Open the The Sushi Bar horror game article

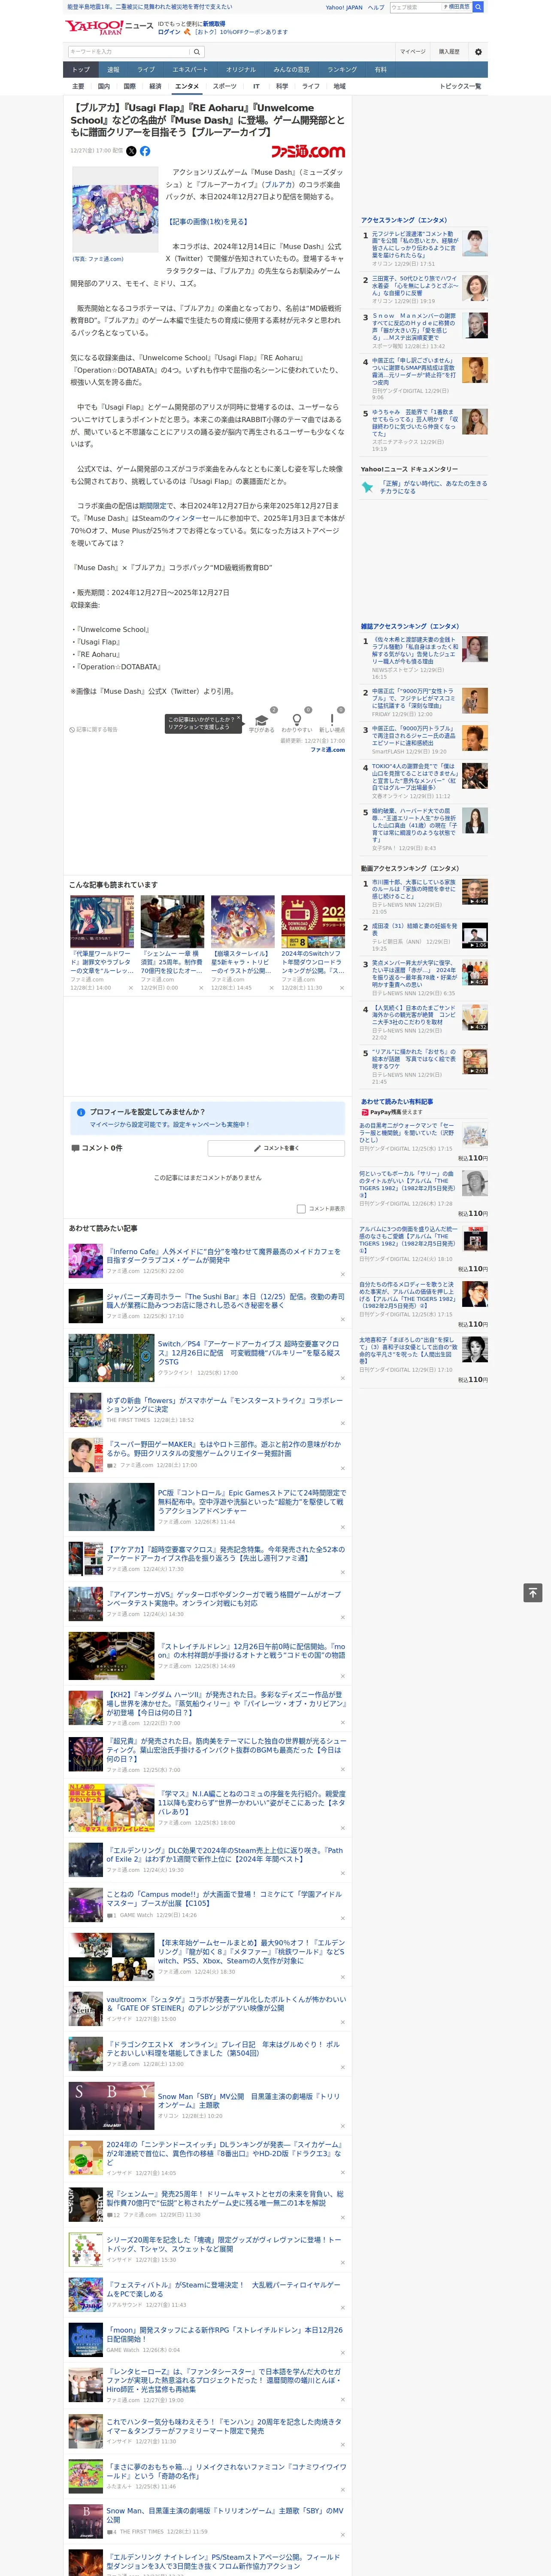[226, 1300]
